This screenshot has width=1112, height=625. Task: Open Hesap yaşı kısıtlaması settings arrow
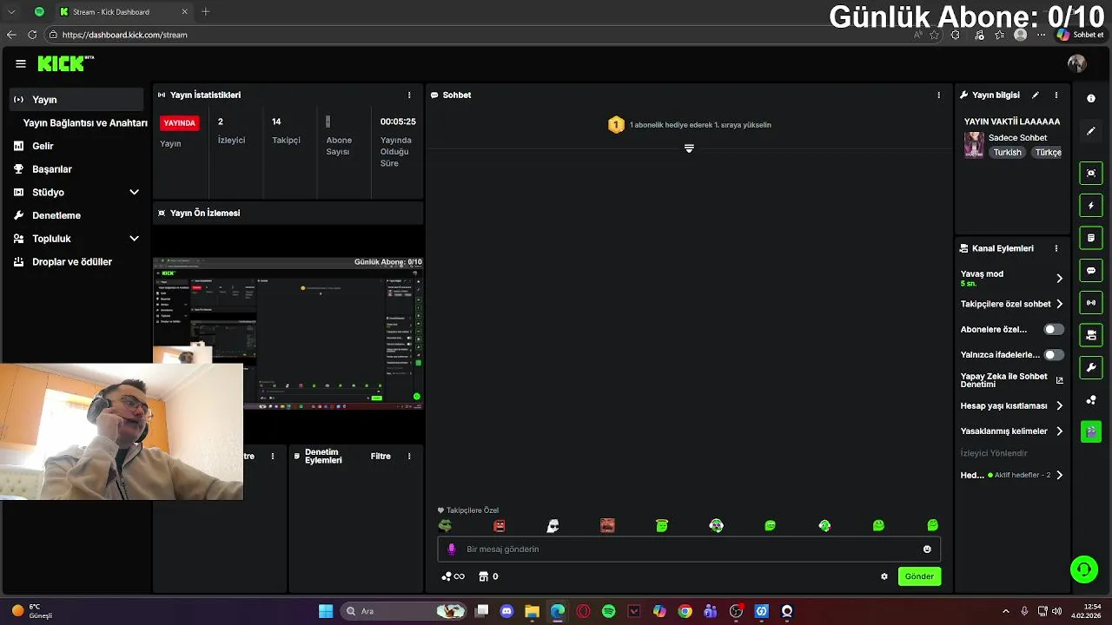point(1059,406)
